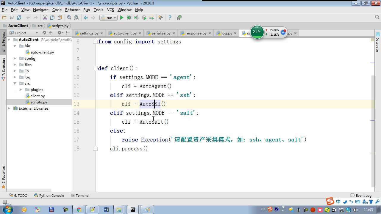Switch to the settings.py tab
The image size is (381, 214).
click(89, 33)
